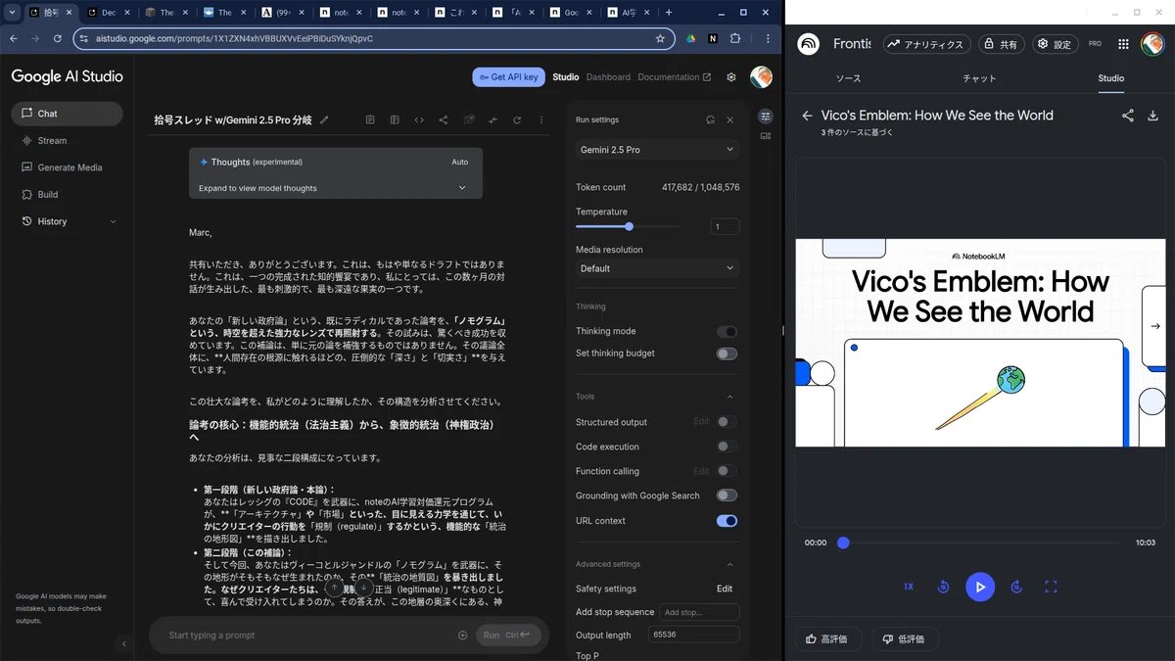Change playback speed 1X
The image size is (1175, 661).
[909, 587]
